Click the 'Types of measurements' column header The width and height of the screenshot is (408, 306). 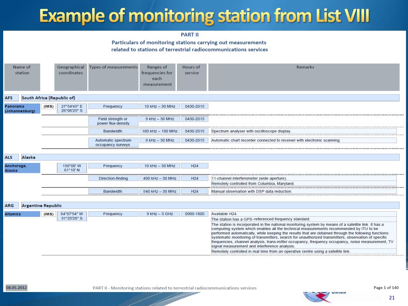click(x=114, y=77)
